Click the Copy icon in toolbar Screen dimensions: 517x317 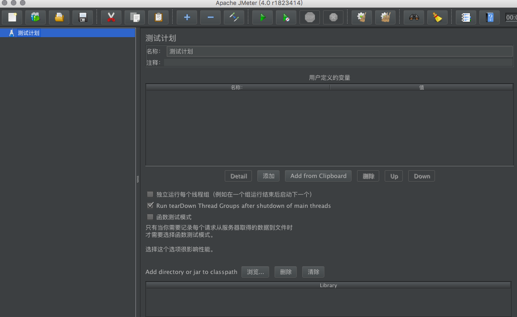pos(135,17)
